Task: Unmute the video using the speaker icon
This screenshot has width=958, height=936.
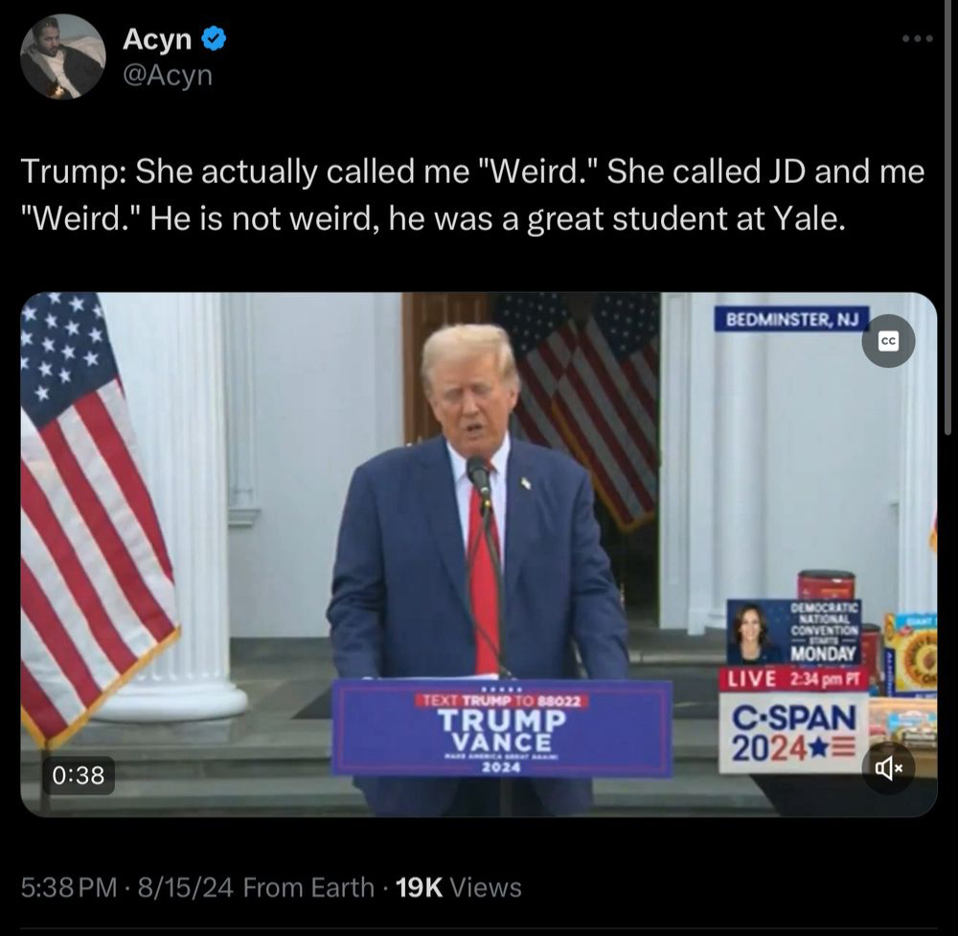Action: click(x=888, y=767)
